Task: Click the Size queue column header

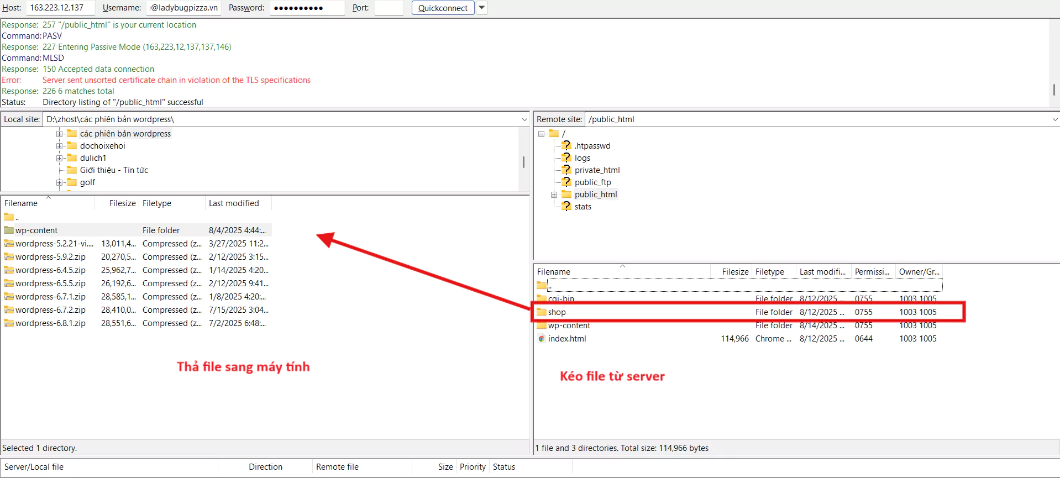Action: 434,467
